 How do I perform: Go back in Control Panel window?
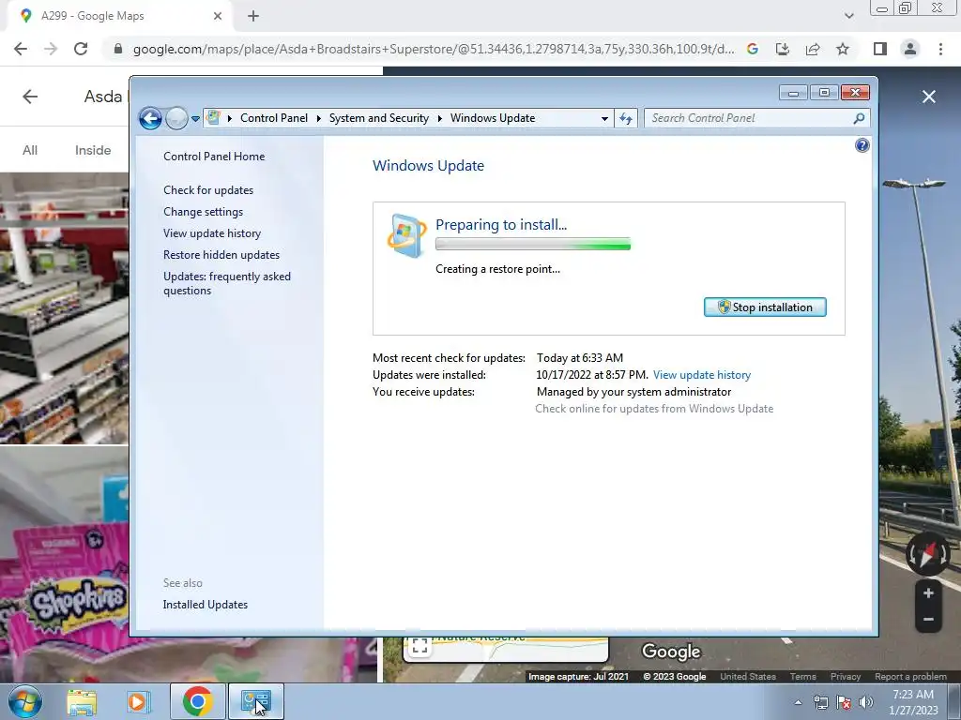click(x=150, y=118)
